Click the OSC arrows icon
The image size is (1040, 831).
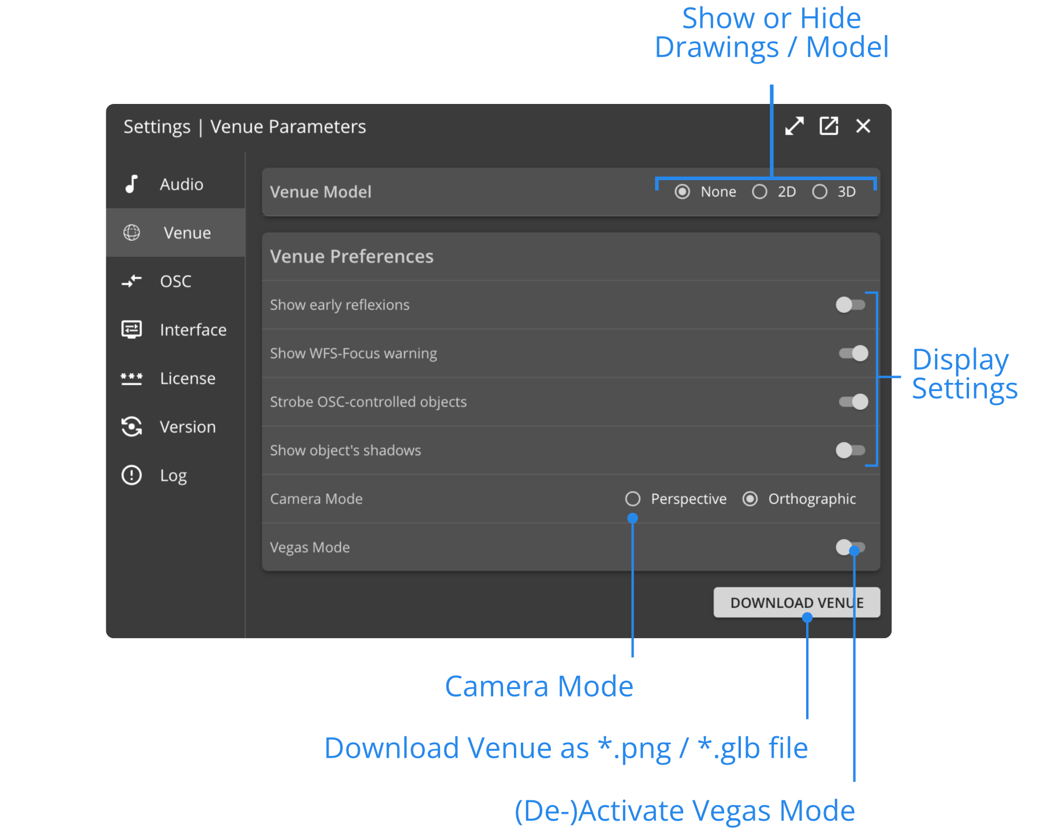pos(132,281)
